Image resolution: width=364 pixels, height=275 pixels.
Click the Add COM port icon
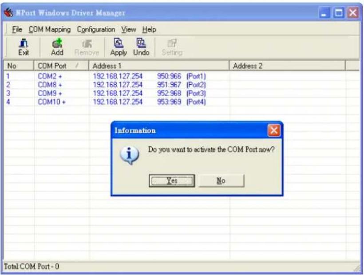(x=57, y=47)
